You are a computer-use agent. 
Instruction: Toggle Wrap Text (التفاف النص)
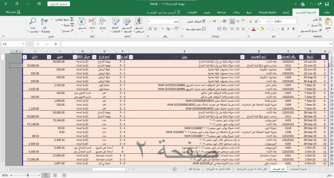tap(196, 21)
